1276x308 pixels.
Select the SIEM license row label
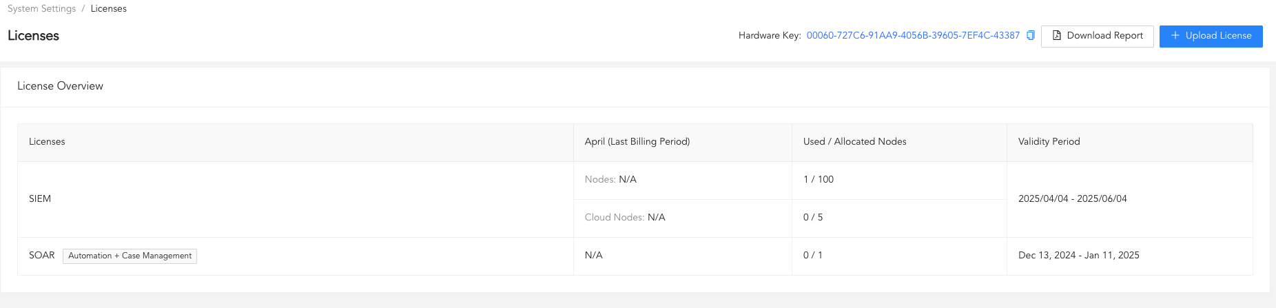point(40,199)
